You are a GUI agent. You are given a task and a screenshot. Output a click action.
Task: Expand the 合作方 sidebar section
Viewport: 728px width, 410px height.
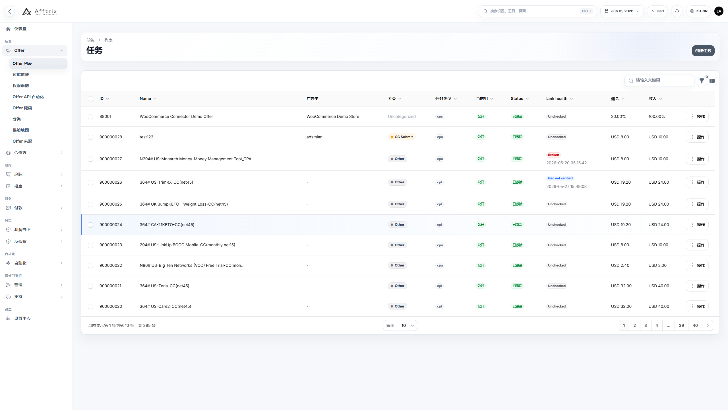[x=35, y=153]
